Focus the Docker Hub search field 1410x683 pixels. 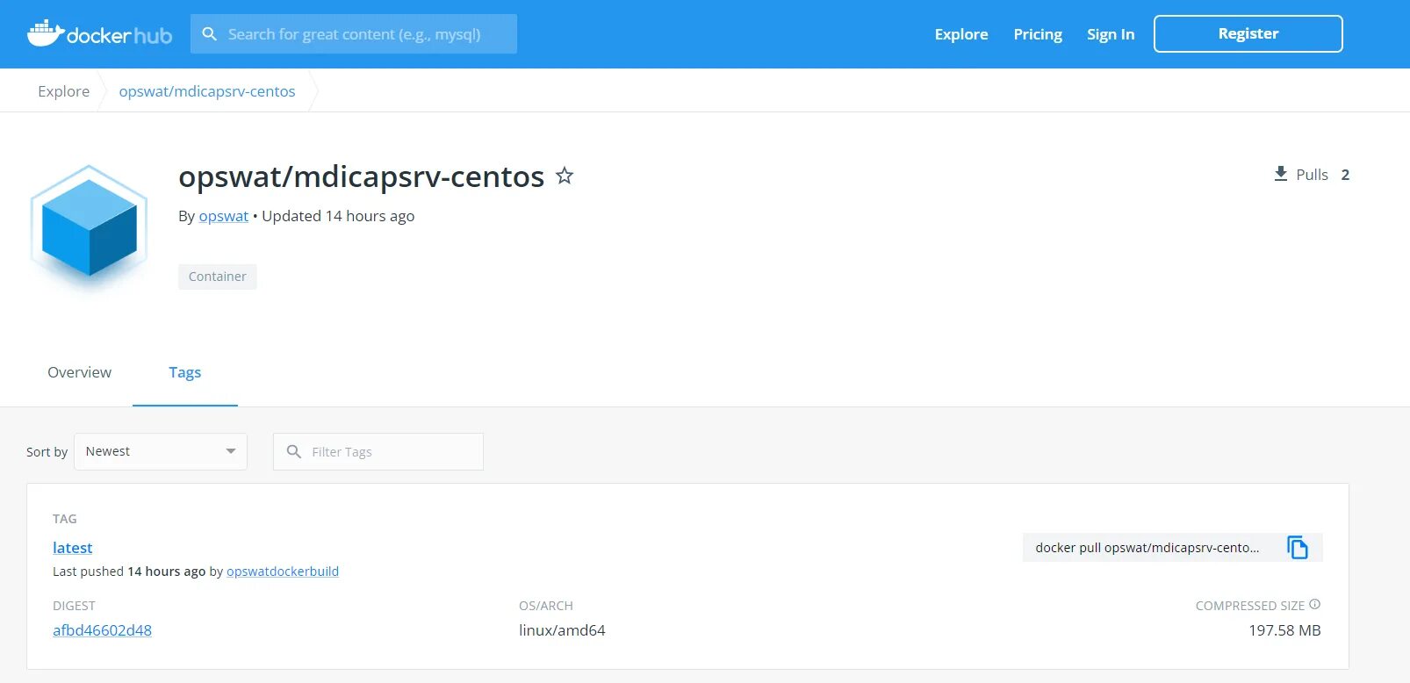354,34
